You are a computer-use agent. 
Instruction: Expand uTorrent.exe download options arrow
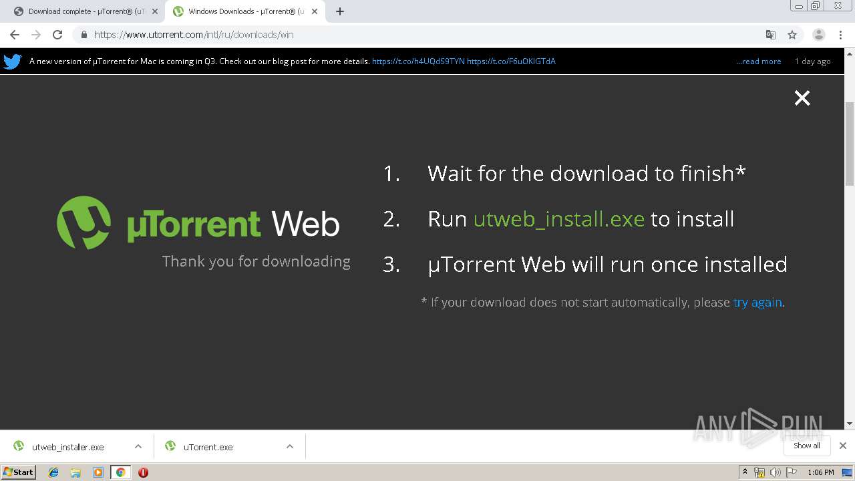(290, 447)
